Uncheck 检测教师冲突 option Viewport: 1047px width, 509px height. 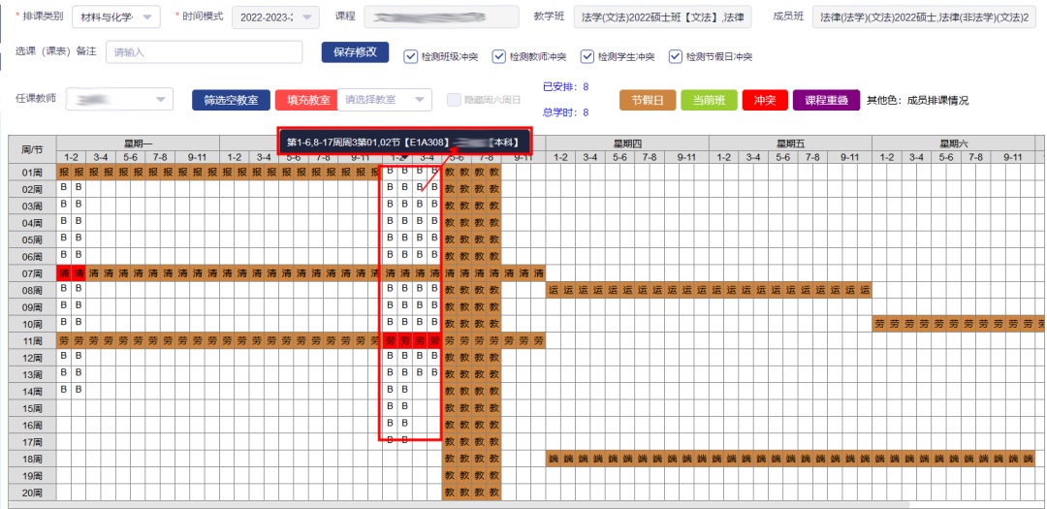click(x=499, y=57)
